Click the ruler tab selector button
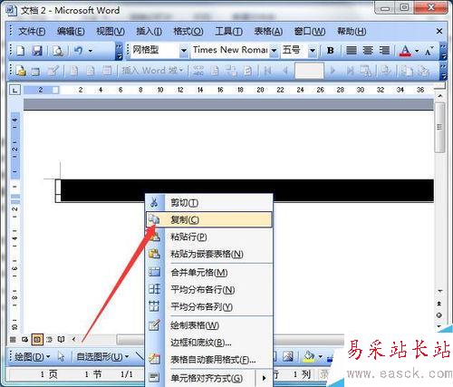The height and width of the screenshot is (387, 453). (15, 90)
